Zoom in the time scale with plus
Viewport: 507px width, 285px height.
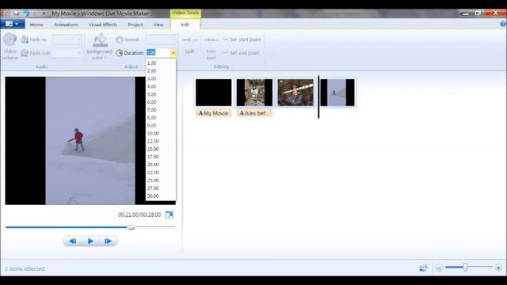pos(498,268)
